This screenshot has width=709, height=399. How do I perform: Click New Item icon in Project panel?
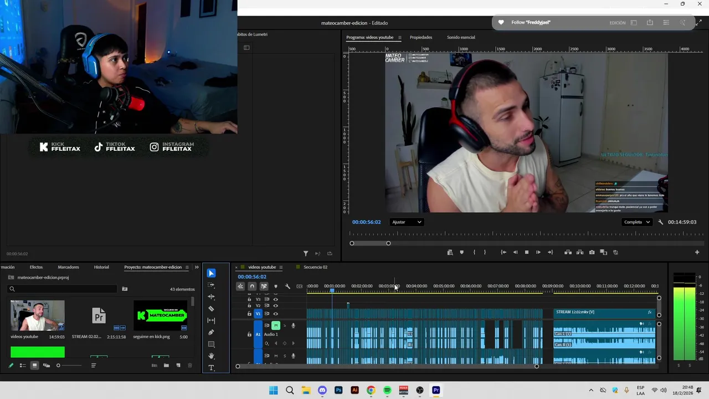[178, 365]
